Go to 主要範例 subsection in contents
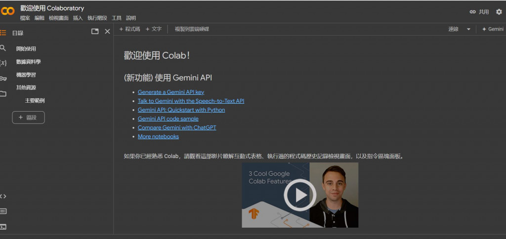 point(35,101)
